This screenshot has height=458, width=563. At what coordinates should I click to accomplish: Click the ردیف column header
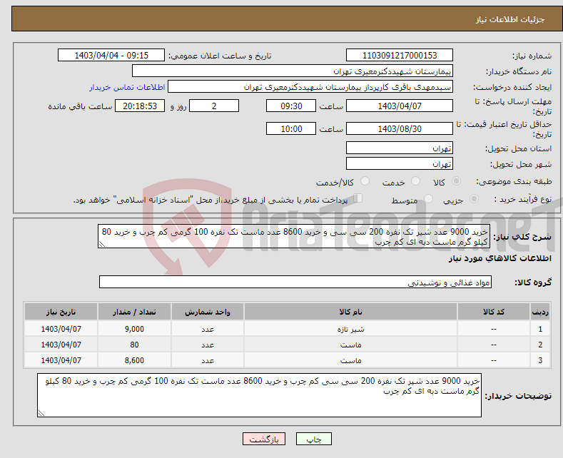(x=540, y=312)
